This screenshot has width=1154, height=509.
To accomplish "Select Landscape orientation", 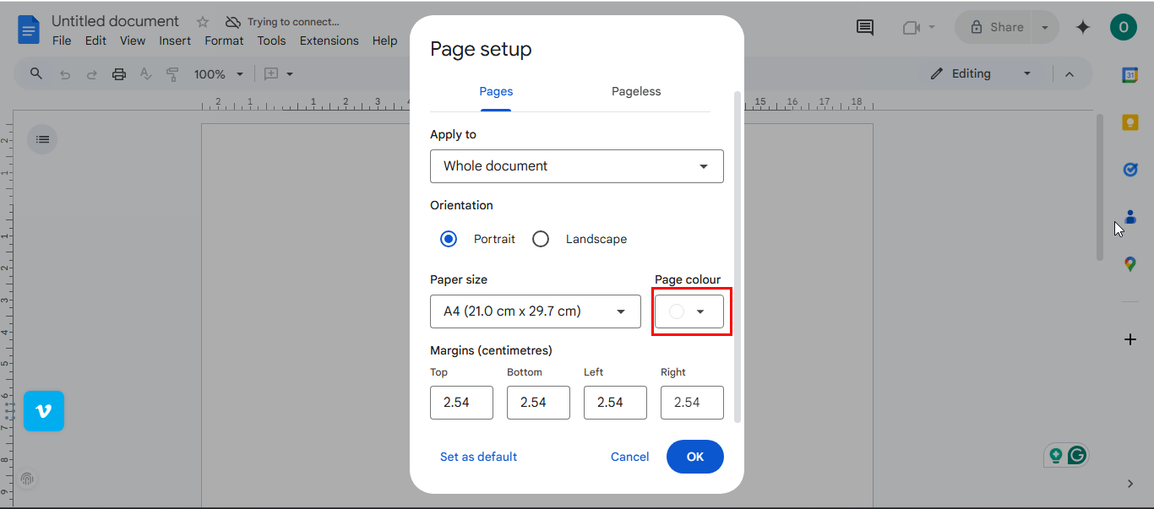I will click(x=541, y=239).
